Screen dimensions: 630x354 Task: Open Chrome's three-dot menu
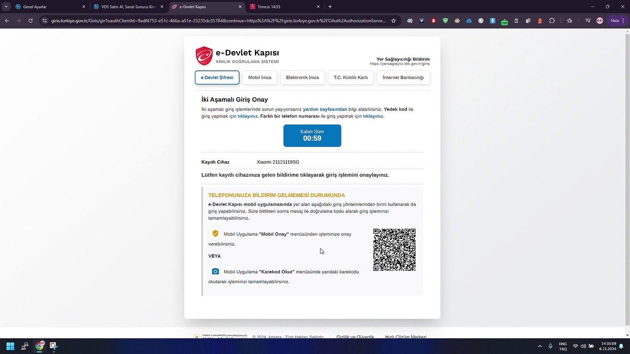623,21
